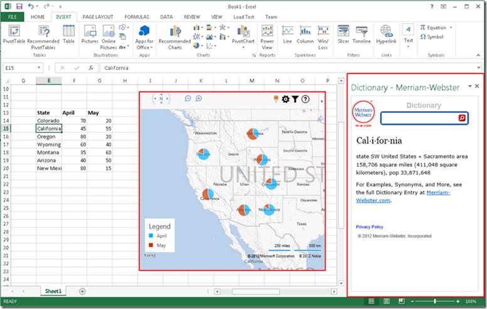Select the Sheet1 tab
Image resolution: width=487 pixels, height=309 pixels.
[x=53, y=291]
